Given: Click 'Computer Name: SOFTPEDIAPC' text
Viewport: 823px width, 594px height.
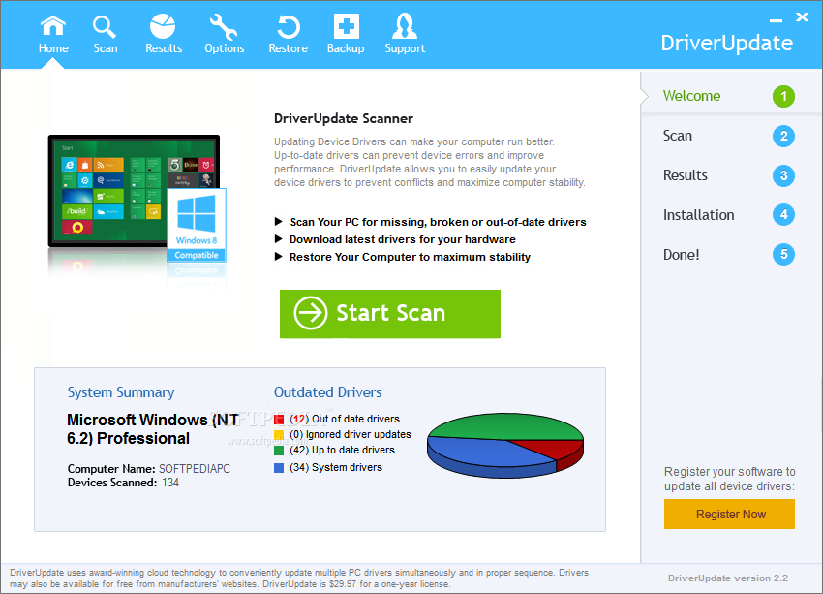Looking at the screenshot, I should tap(148, 469).
